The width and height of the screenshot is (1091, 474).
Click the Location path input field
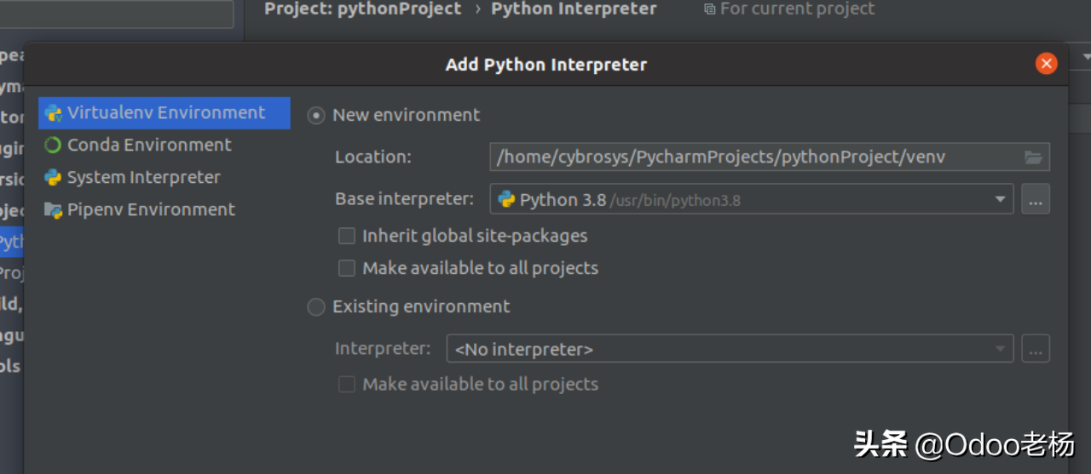tap(770, 157)
